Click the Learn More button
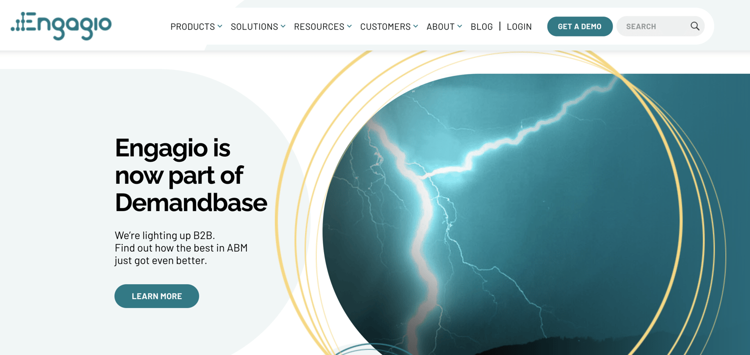The width and height of the screenshot is (750, 355). 156,296
